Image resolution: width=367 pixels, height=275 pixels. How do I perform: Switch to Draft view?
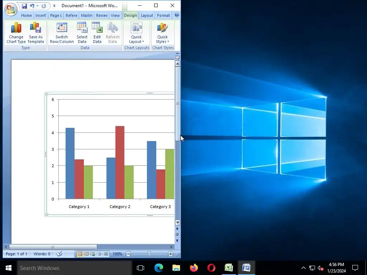[x=106, y=254]
